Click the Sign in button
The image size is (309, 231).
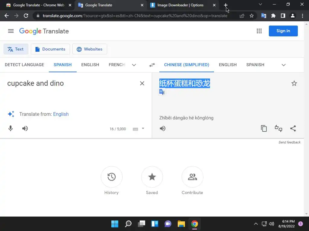point(283,31)
